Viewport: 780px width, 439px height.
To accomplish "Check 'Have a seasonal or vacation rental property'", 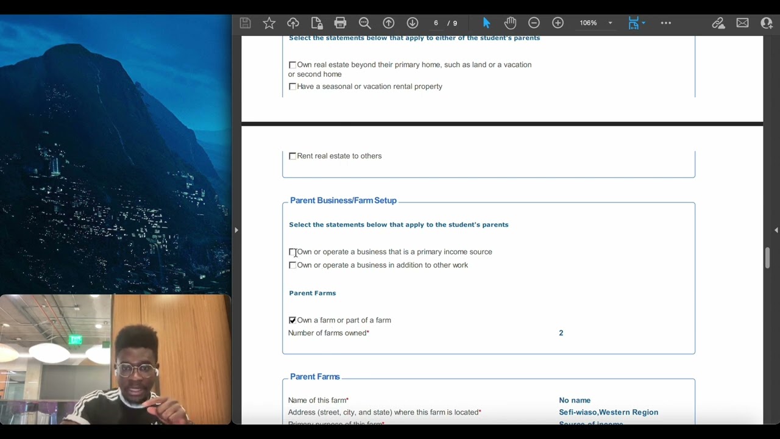I will (x=292, y=87).
